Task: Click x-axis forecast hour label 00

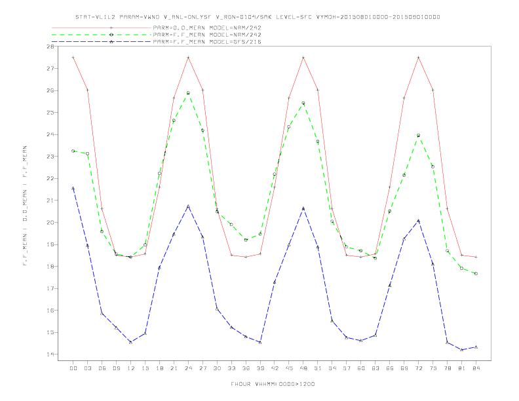Action: [x=73, y=368]
